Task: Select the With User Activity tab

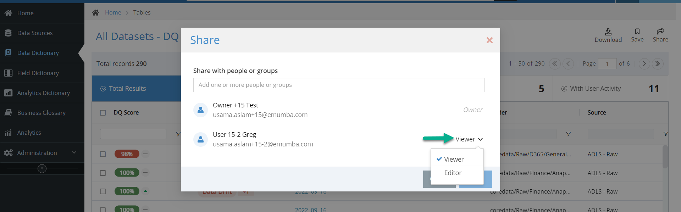Action: 610,89
